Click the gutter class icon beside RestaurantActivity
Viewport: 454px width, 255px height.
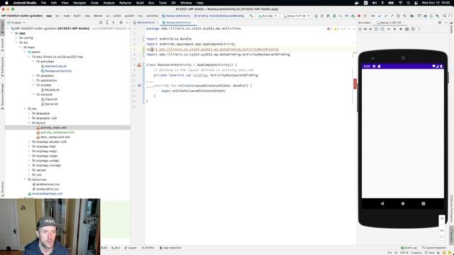pyautogui.click(x=139, y=65)
